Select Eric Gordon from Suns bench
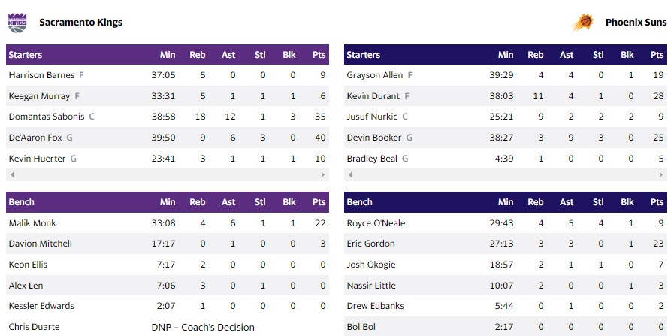The image size is (668, 336). coord(370,244)
